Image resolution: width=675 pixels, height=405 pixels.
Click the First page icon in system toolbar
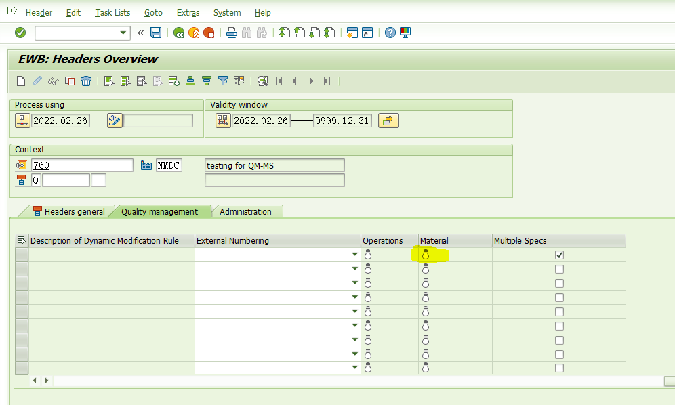click(x=284, y=33)
